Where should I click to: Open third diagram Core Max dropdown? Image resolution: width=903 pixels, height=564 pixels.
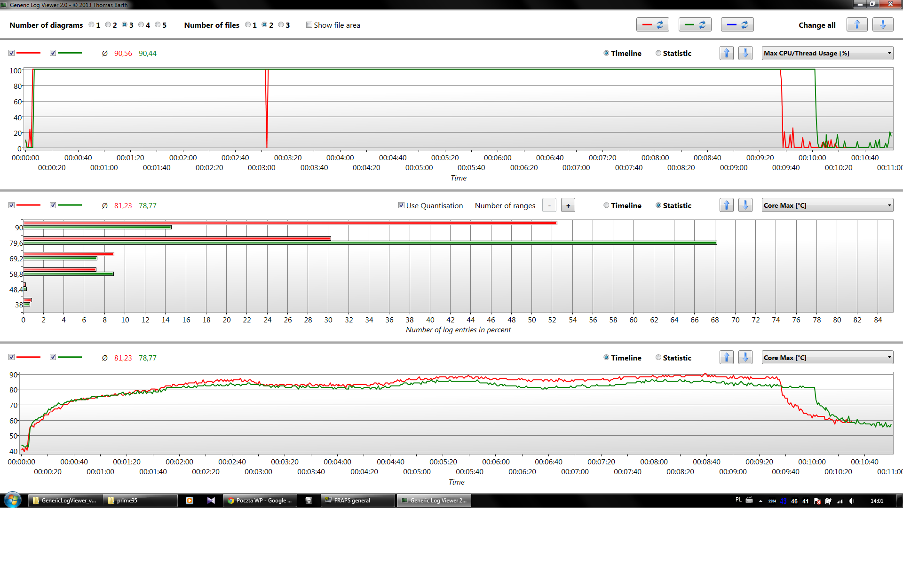click(827, 358)
